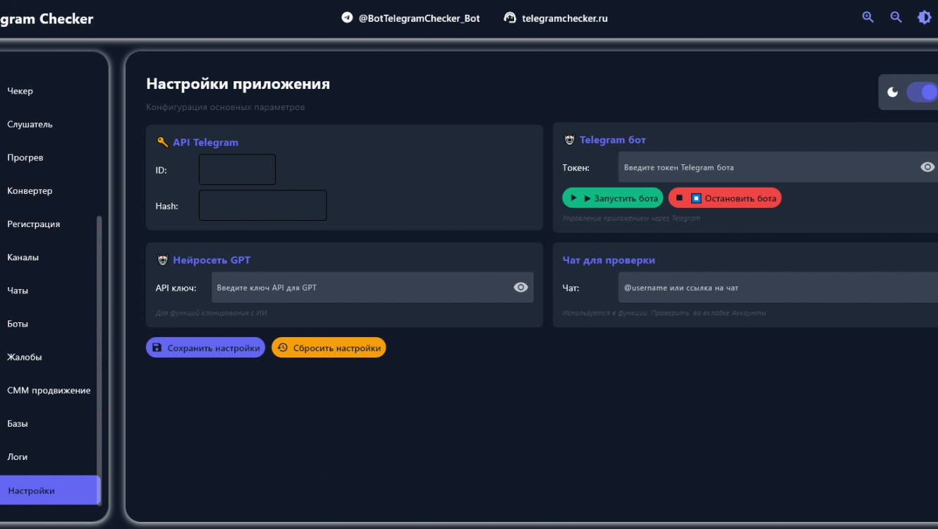Click the Сбросить настройки button
The image size is (938, 529).
click(x=329, y=348)
